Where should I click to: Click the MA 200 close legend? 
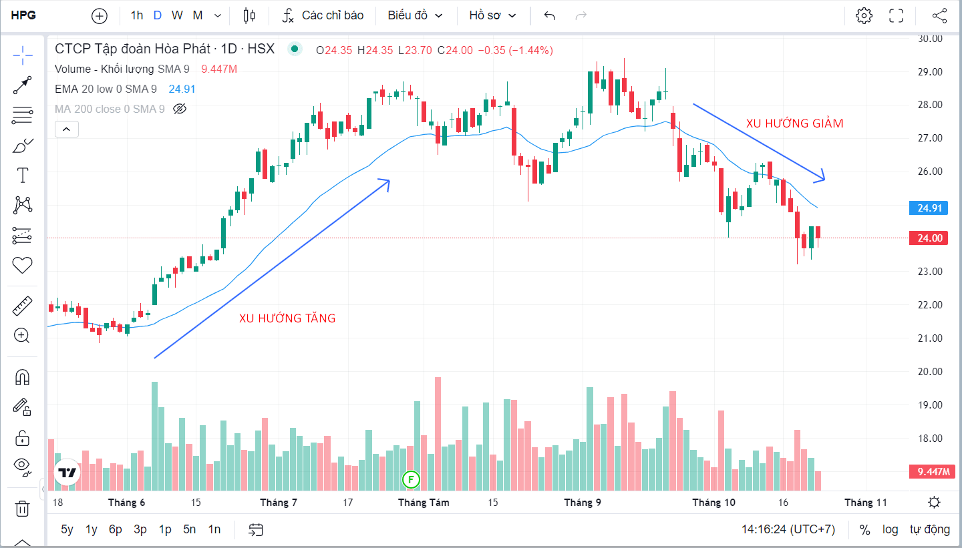pos(110,109)
